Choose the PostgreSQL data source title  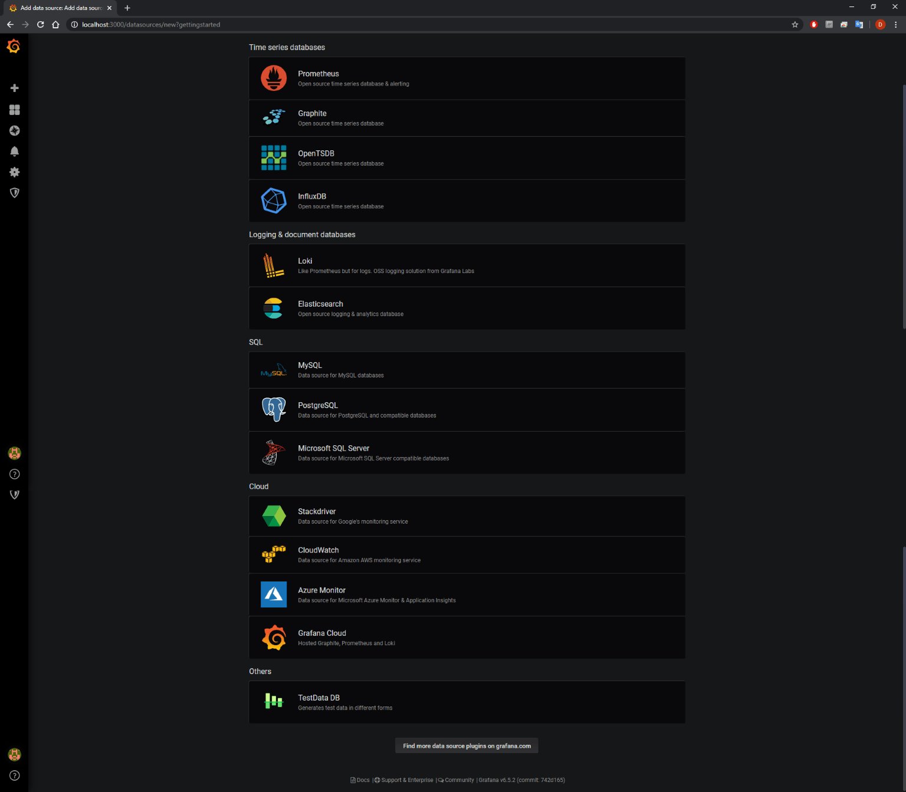tap(318, 405)
